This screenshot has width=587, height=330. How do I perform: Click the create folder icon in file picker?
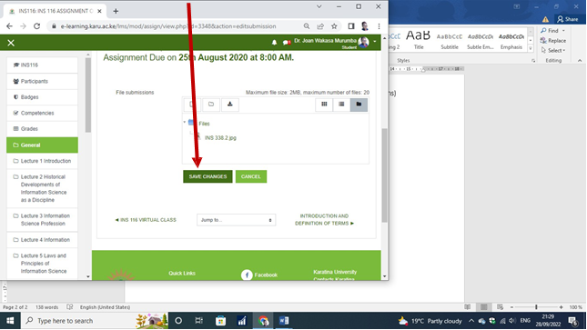(x=211, y=105)
